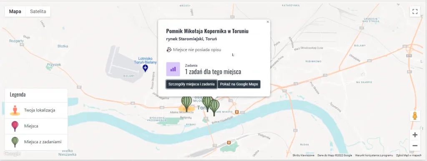Click the Katarzynka map label

pos(291,5)
